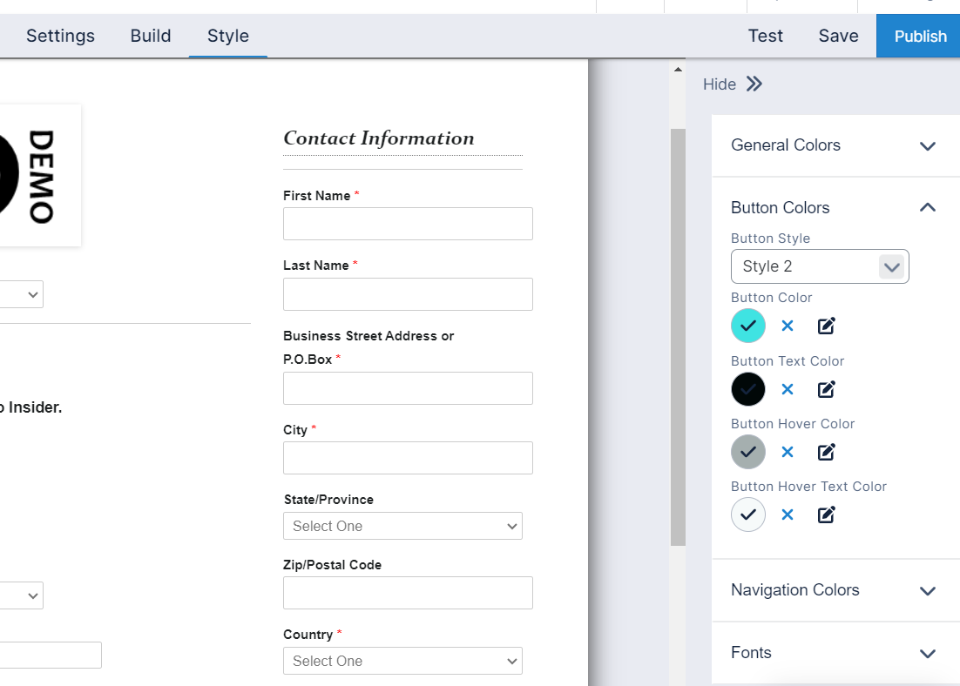Open the Button Style dropdown
This screenshot has height=686, width=960.
[x=819, y=266]
